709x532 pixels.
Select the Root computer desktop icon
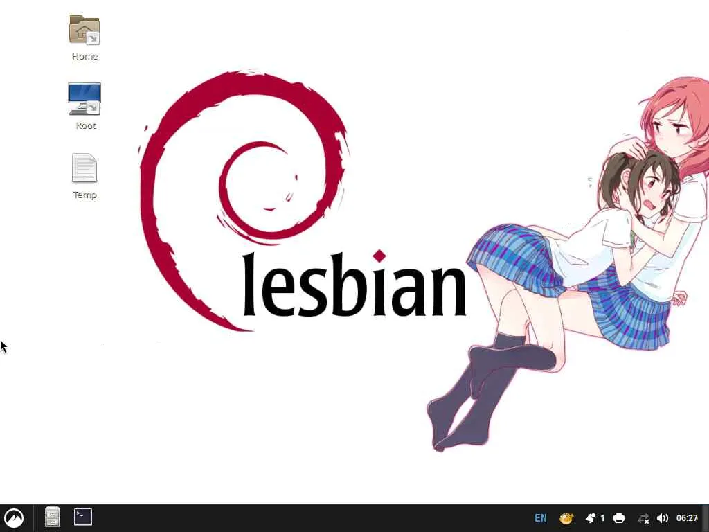(x=84, y=99)
